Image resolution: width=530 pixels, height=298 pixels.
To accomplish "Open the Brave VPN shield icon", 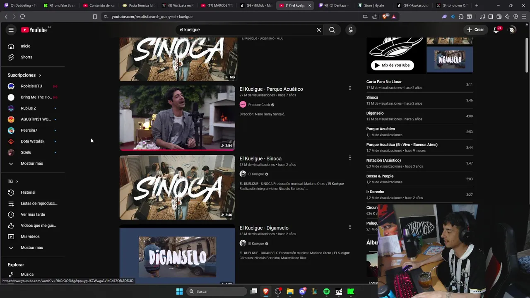I will (516, 17).
